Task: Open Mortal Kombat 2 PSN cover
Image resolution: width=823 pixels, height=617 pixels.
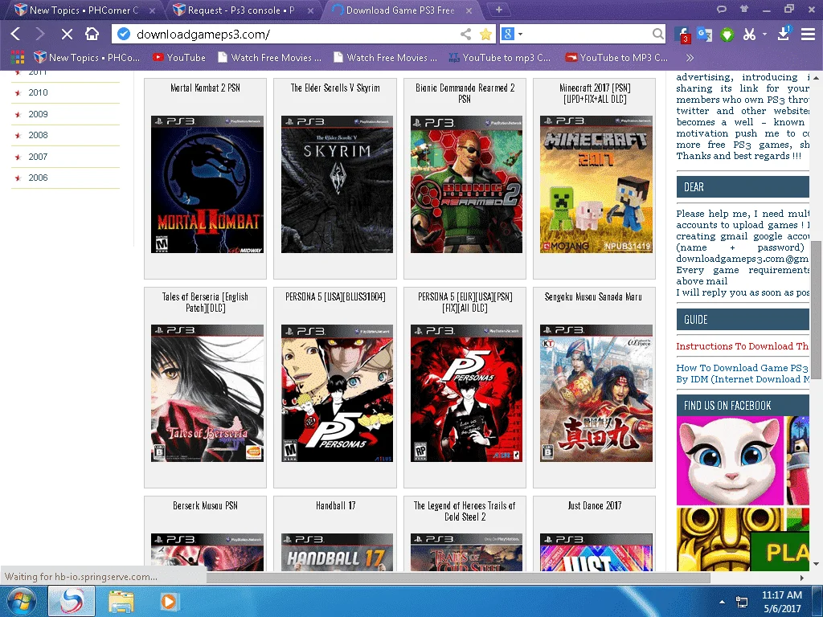Action: (x=207, y=184)
